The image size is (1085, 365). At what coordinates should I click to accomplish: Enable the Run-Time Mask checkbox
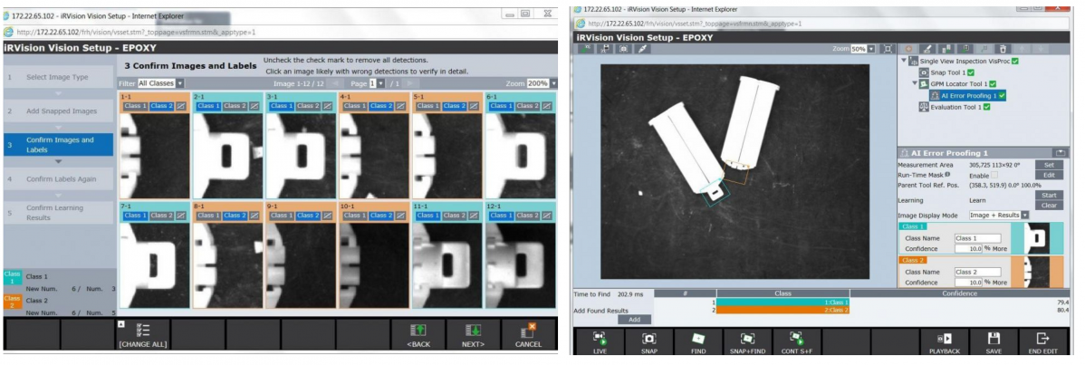994,176
